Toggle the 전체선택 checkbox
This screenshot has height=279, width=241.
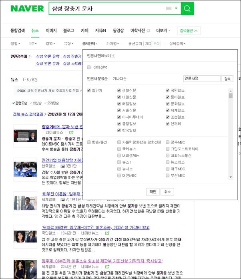pos(89,67)
